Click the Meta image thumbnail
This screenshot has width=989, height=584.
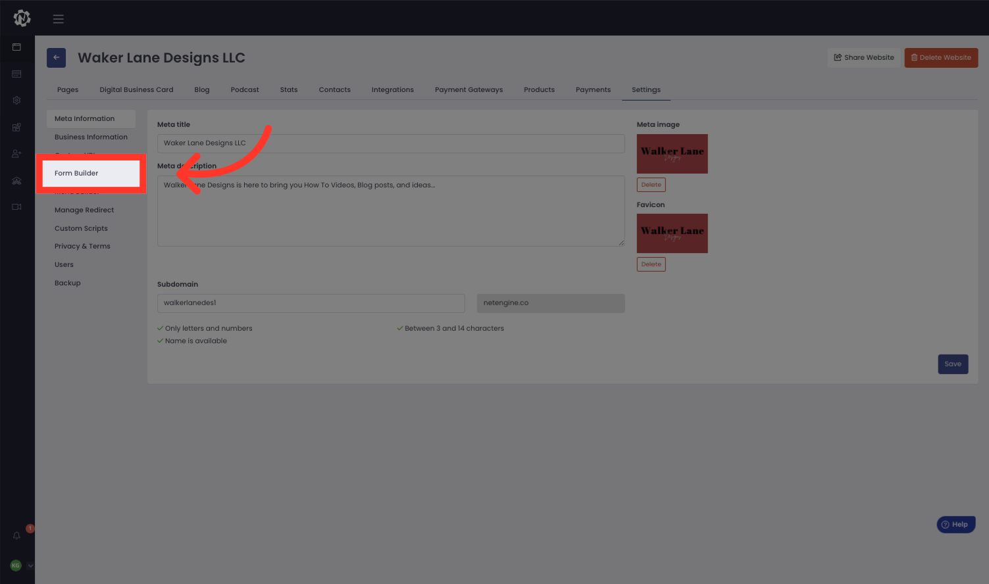[672, 154]
